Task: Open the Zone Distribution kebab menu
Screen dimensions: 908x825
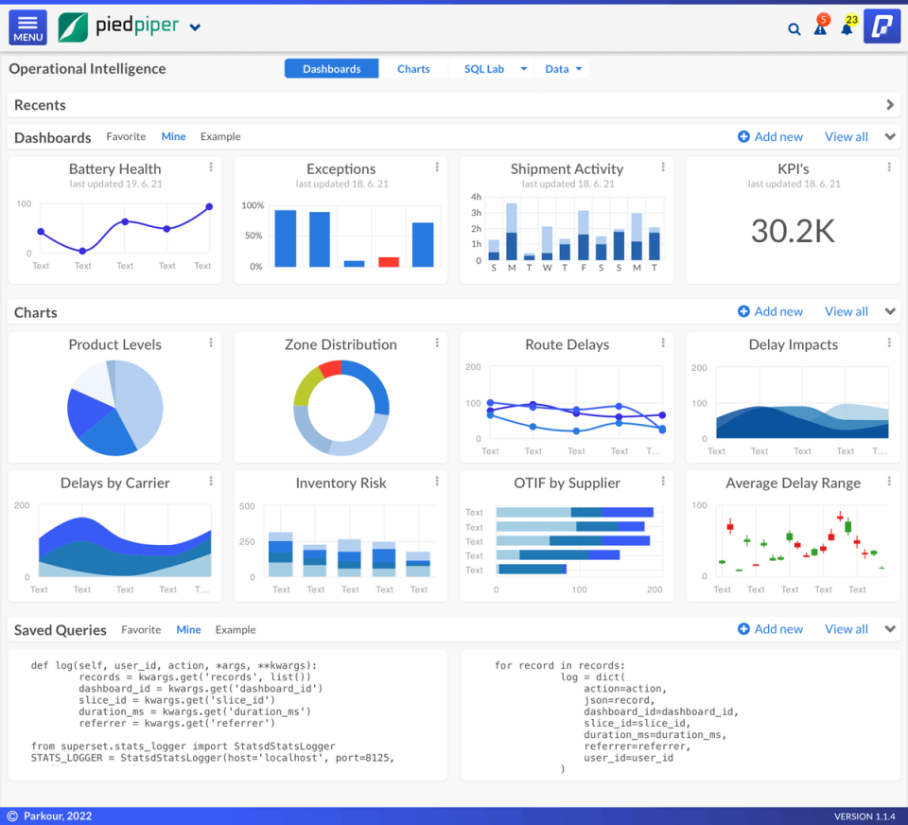Action: point(437,343)
